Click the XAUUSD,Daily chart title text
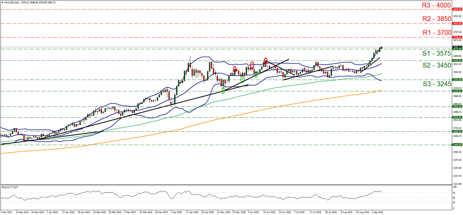Screen dimensions: 463x215 click(x=12, y=2)
